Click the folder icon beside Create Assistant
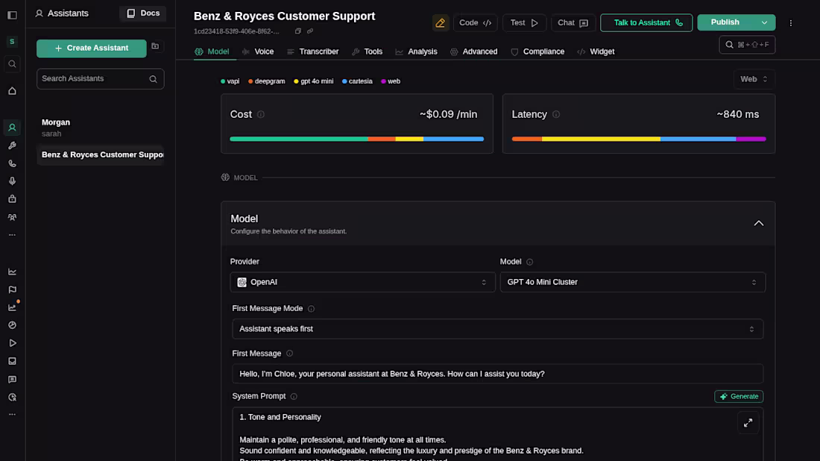Image resolution: width=820 pixels, height=461 pixels. pos(155,46)
